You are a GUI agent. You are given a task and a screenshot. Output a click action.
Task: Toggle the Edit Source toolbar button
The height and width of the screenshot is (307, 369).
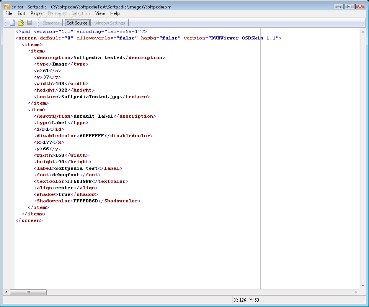coord(77,23)
